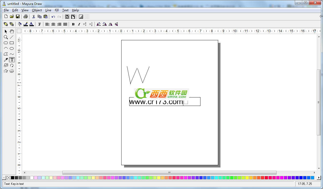This screenshot has width=323, height=189.
Task: Select the rectangle tool
Action: click(12, 43)
